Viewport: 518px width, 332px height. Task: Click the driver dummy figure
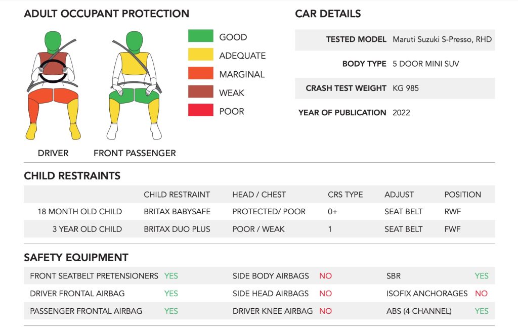[x=53, y=85]
